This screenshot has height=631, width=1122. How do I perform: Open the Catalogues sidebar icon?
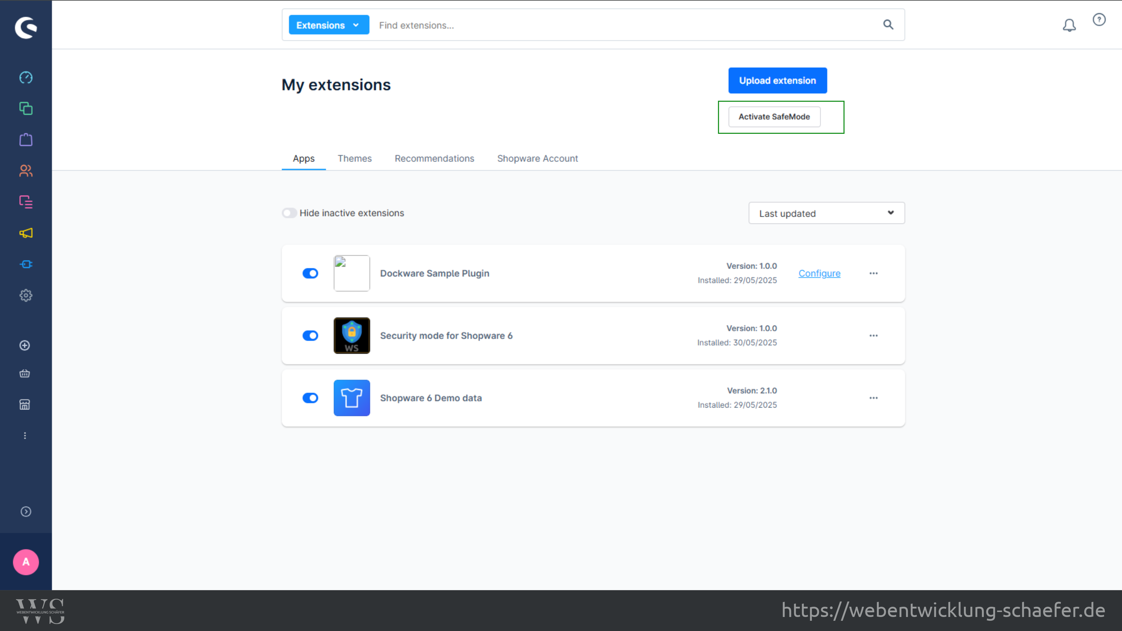[x=26, y=108]
